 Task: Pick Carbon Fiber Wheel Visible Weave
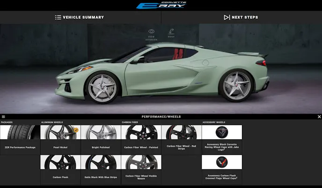click(x=141, y=162)
